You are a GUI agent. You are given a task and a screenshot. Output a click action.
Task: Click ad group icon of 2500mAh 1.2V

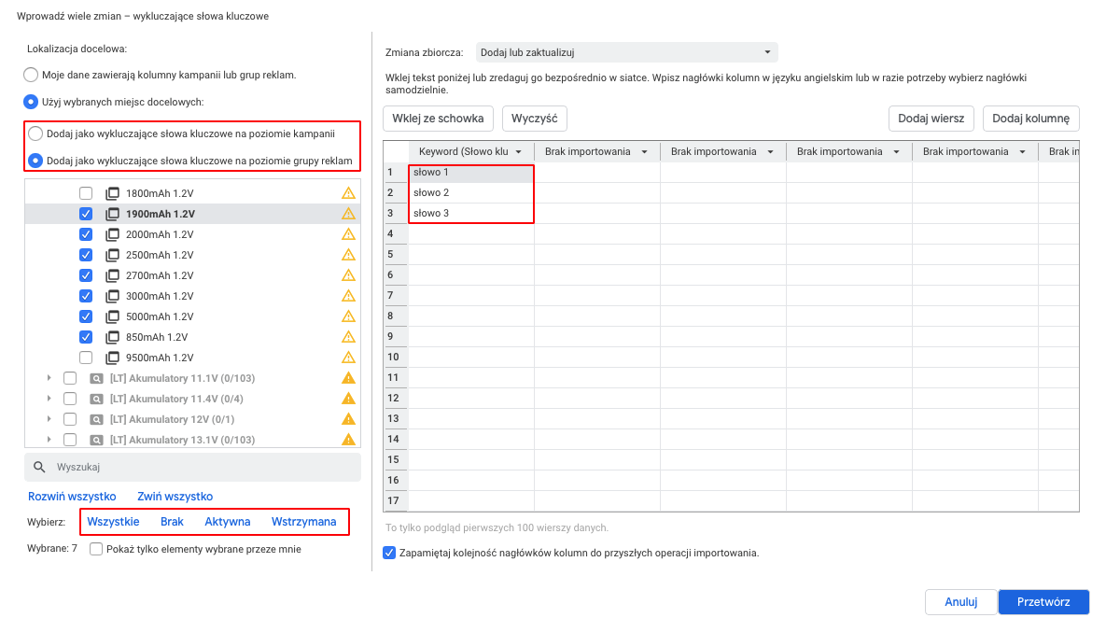coord(112,255)
